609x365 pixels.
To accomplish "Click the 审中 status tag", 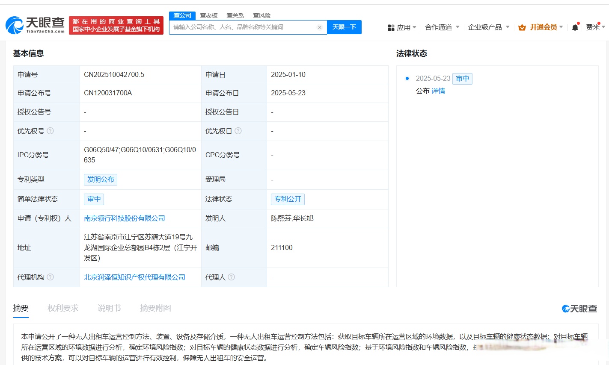I will click(94, 199).
